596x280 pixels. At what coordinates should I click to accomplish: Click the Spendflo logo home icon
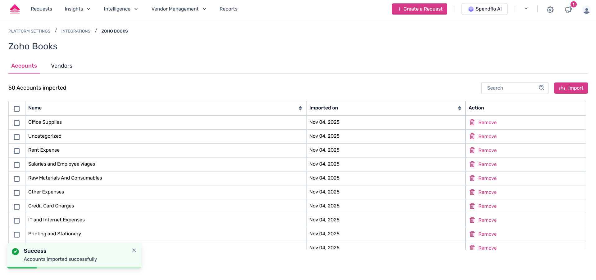pos(15,9)
